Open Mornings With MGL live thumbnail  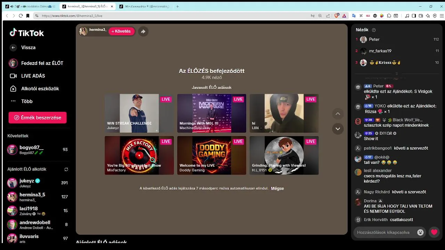[212, 113]
